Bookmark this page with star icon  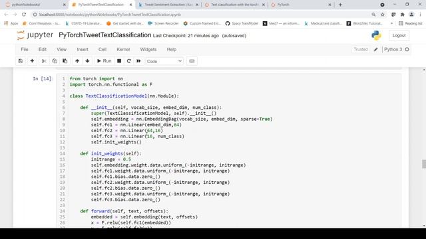[383, 15]
